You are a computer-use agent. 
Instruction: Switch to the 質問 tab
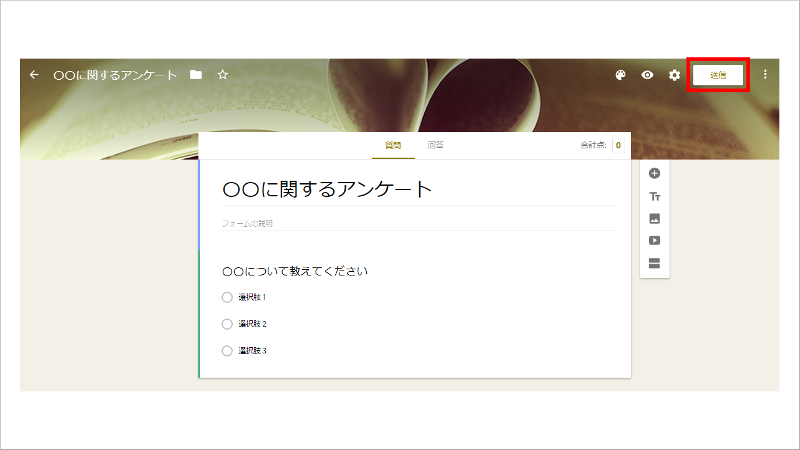[393, 145]
